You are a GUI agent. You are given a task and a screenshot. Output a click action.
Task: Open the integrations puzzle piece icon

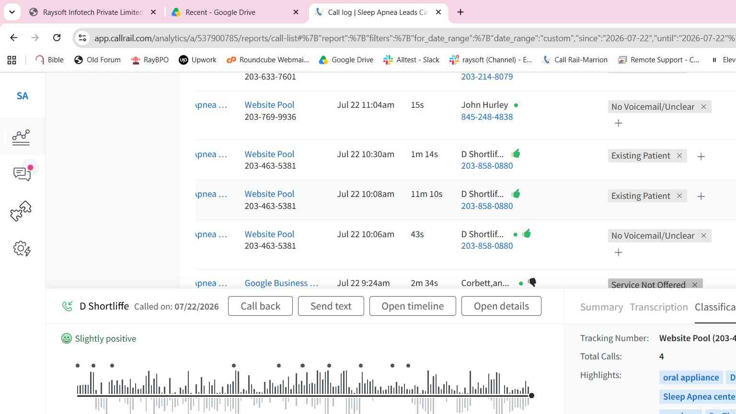coord(21,211)
